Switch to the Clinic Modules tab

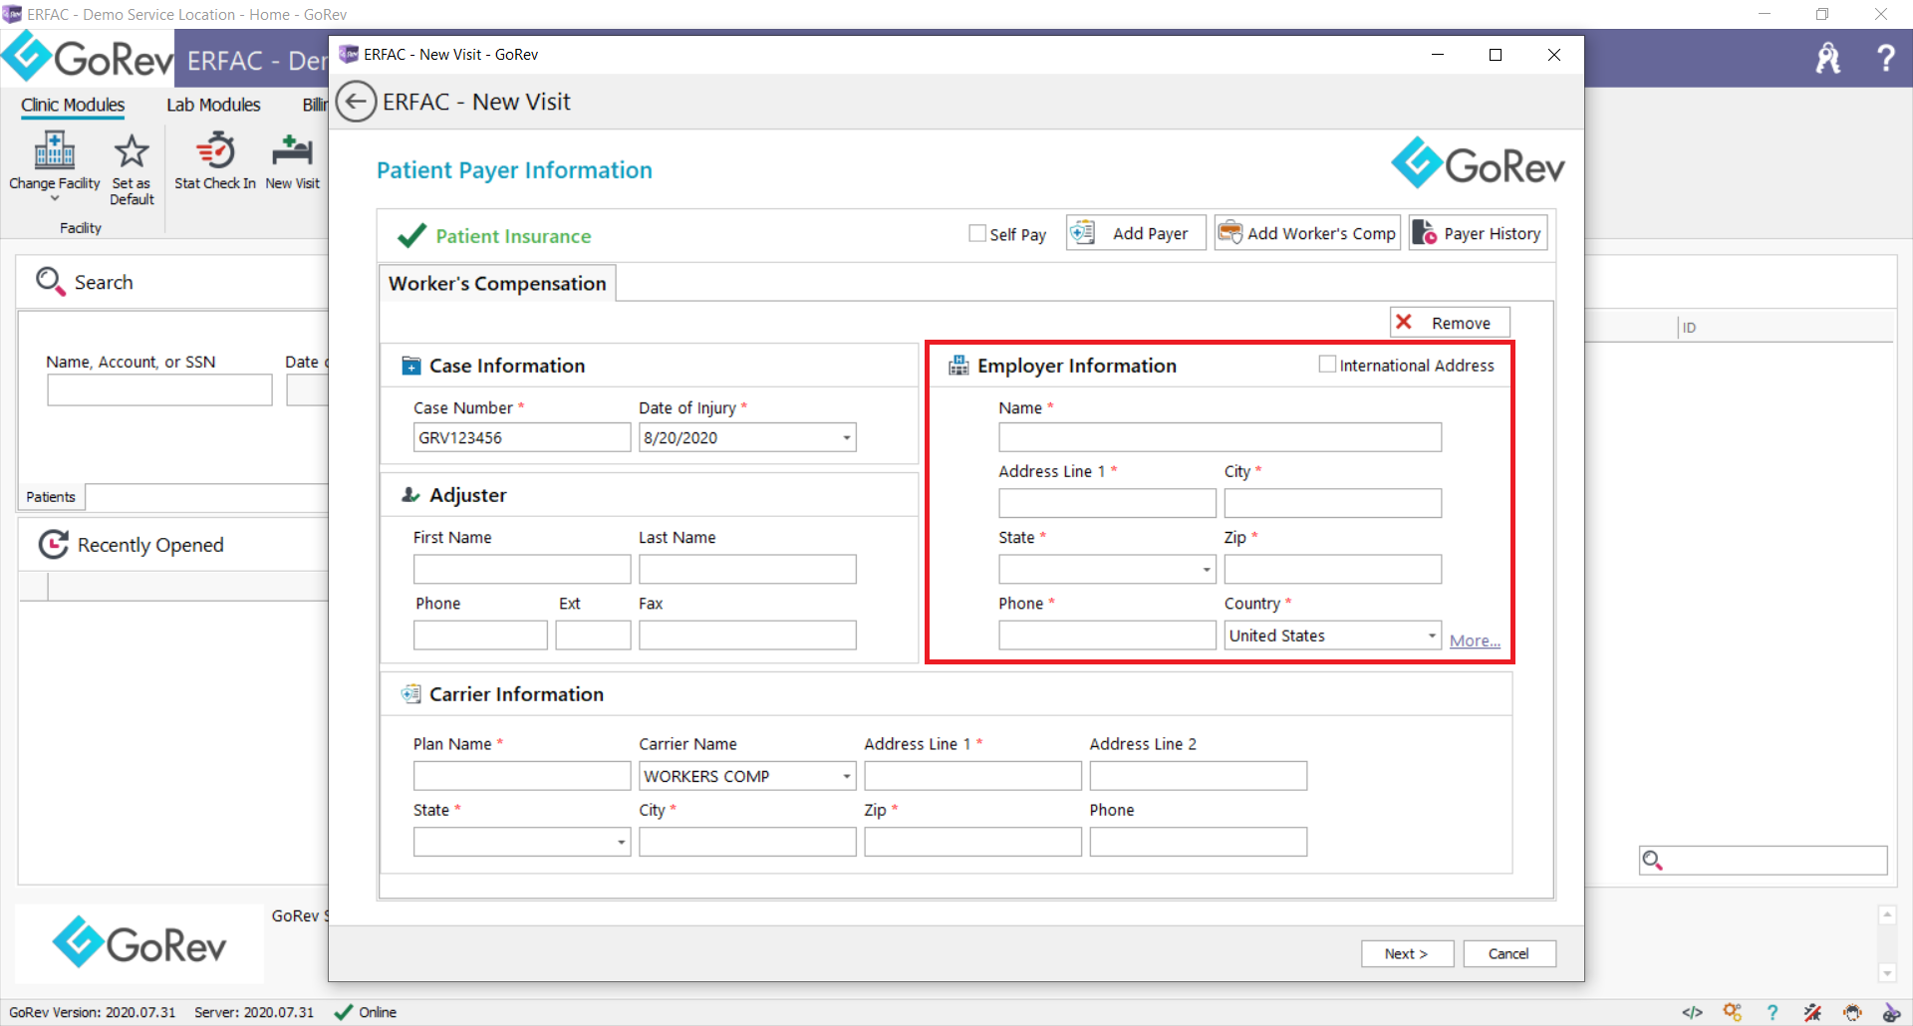click(73, 105)
